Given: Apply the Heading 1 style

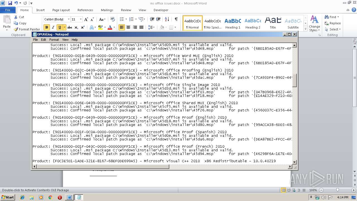Looking at the screenshot, I should pos(233,23).
